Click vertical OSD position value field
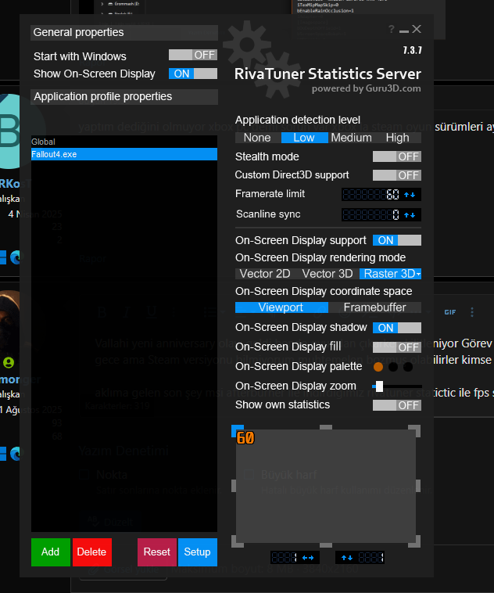494x593 pixels. click(370, 558)
